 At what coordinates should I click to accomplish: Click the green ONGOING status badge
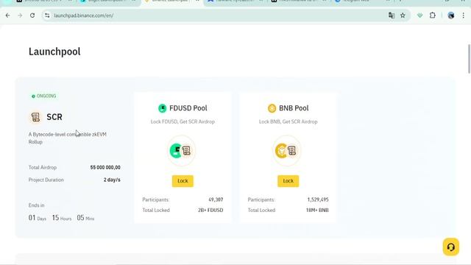[44, 96]
